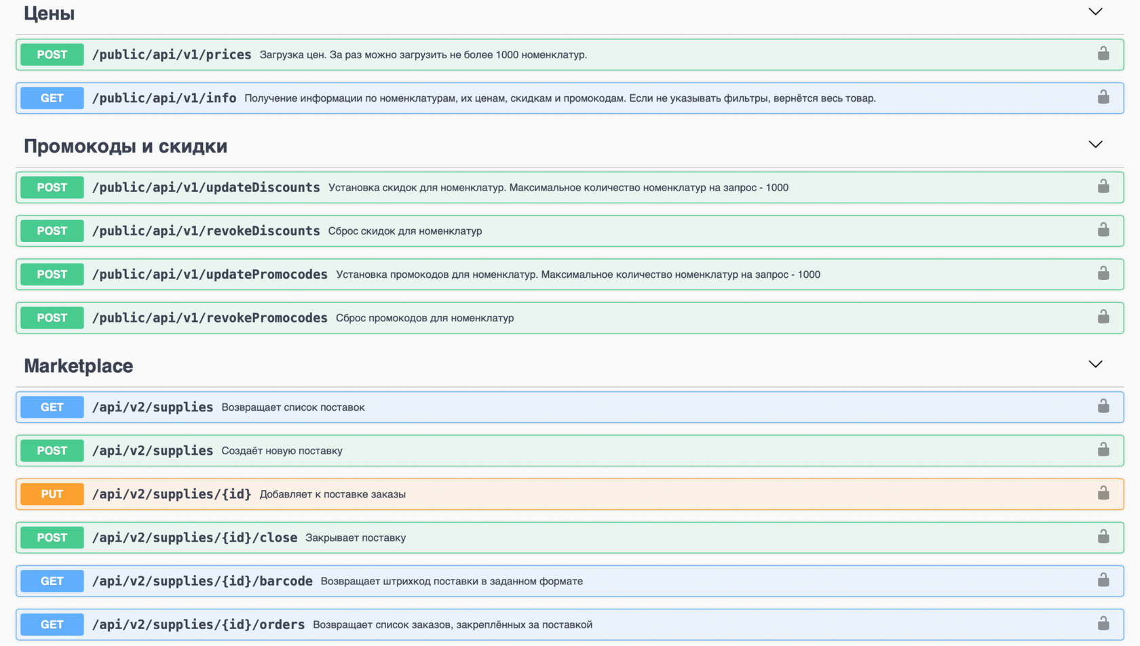This screenshot has height=646, width=1140.
Task: Click authorization lock on GET /public/api/v1/info
Action: [x=1103, y=97]
